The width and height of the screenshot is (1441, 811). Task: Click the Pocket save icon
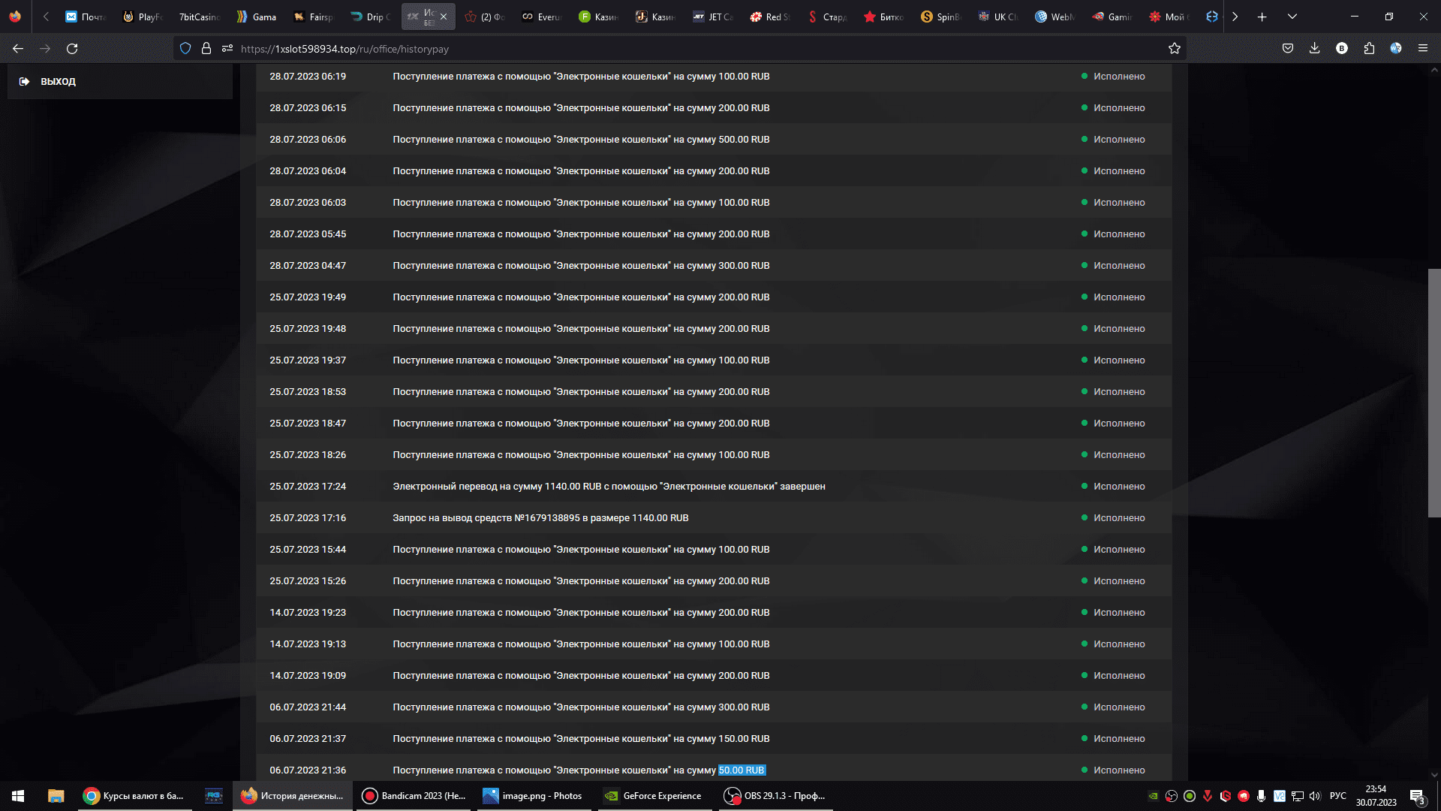(1288, 49)
